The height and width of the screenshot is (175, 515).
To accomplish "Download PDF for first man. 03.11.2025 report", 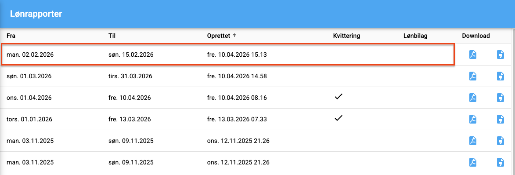I will point(472,141).
